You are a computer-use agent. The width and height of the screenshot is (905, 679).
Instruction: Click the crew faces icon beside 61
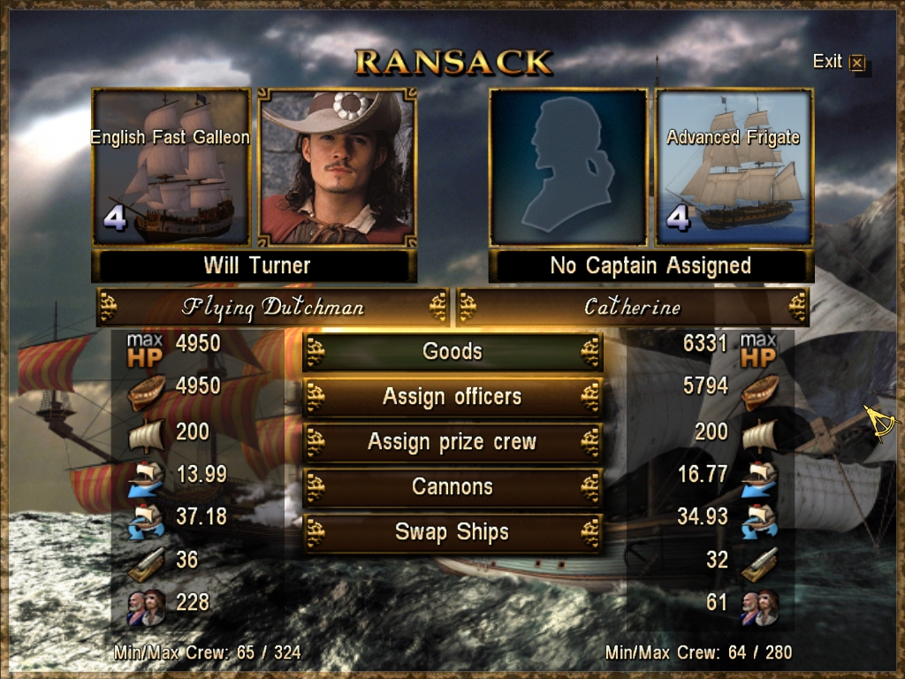pos(759,607)
